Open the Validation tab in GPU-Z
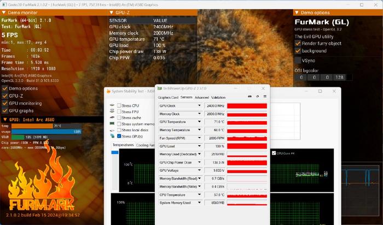 point(218,98)
